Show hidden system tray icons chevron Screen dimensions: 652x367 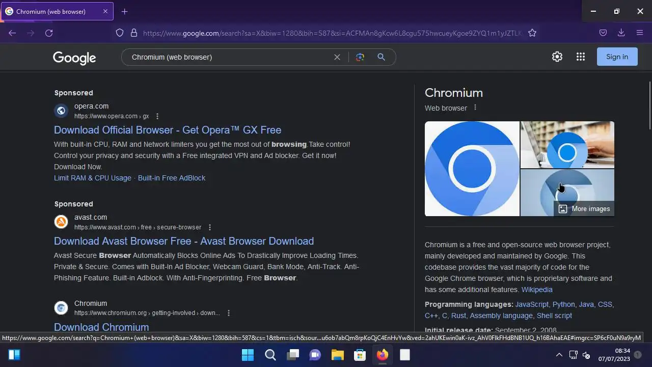click(x=559, y=355)
